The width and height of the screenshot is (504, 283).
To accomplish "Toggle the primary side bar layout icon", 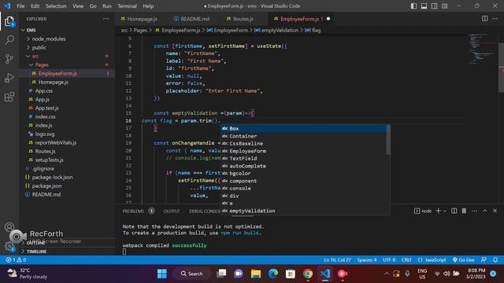I will [413, 6].
